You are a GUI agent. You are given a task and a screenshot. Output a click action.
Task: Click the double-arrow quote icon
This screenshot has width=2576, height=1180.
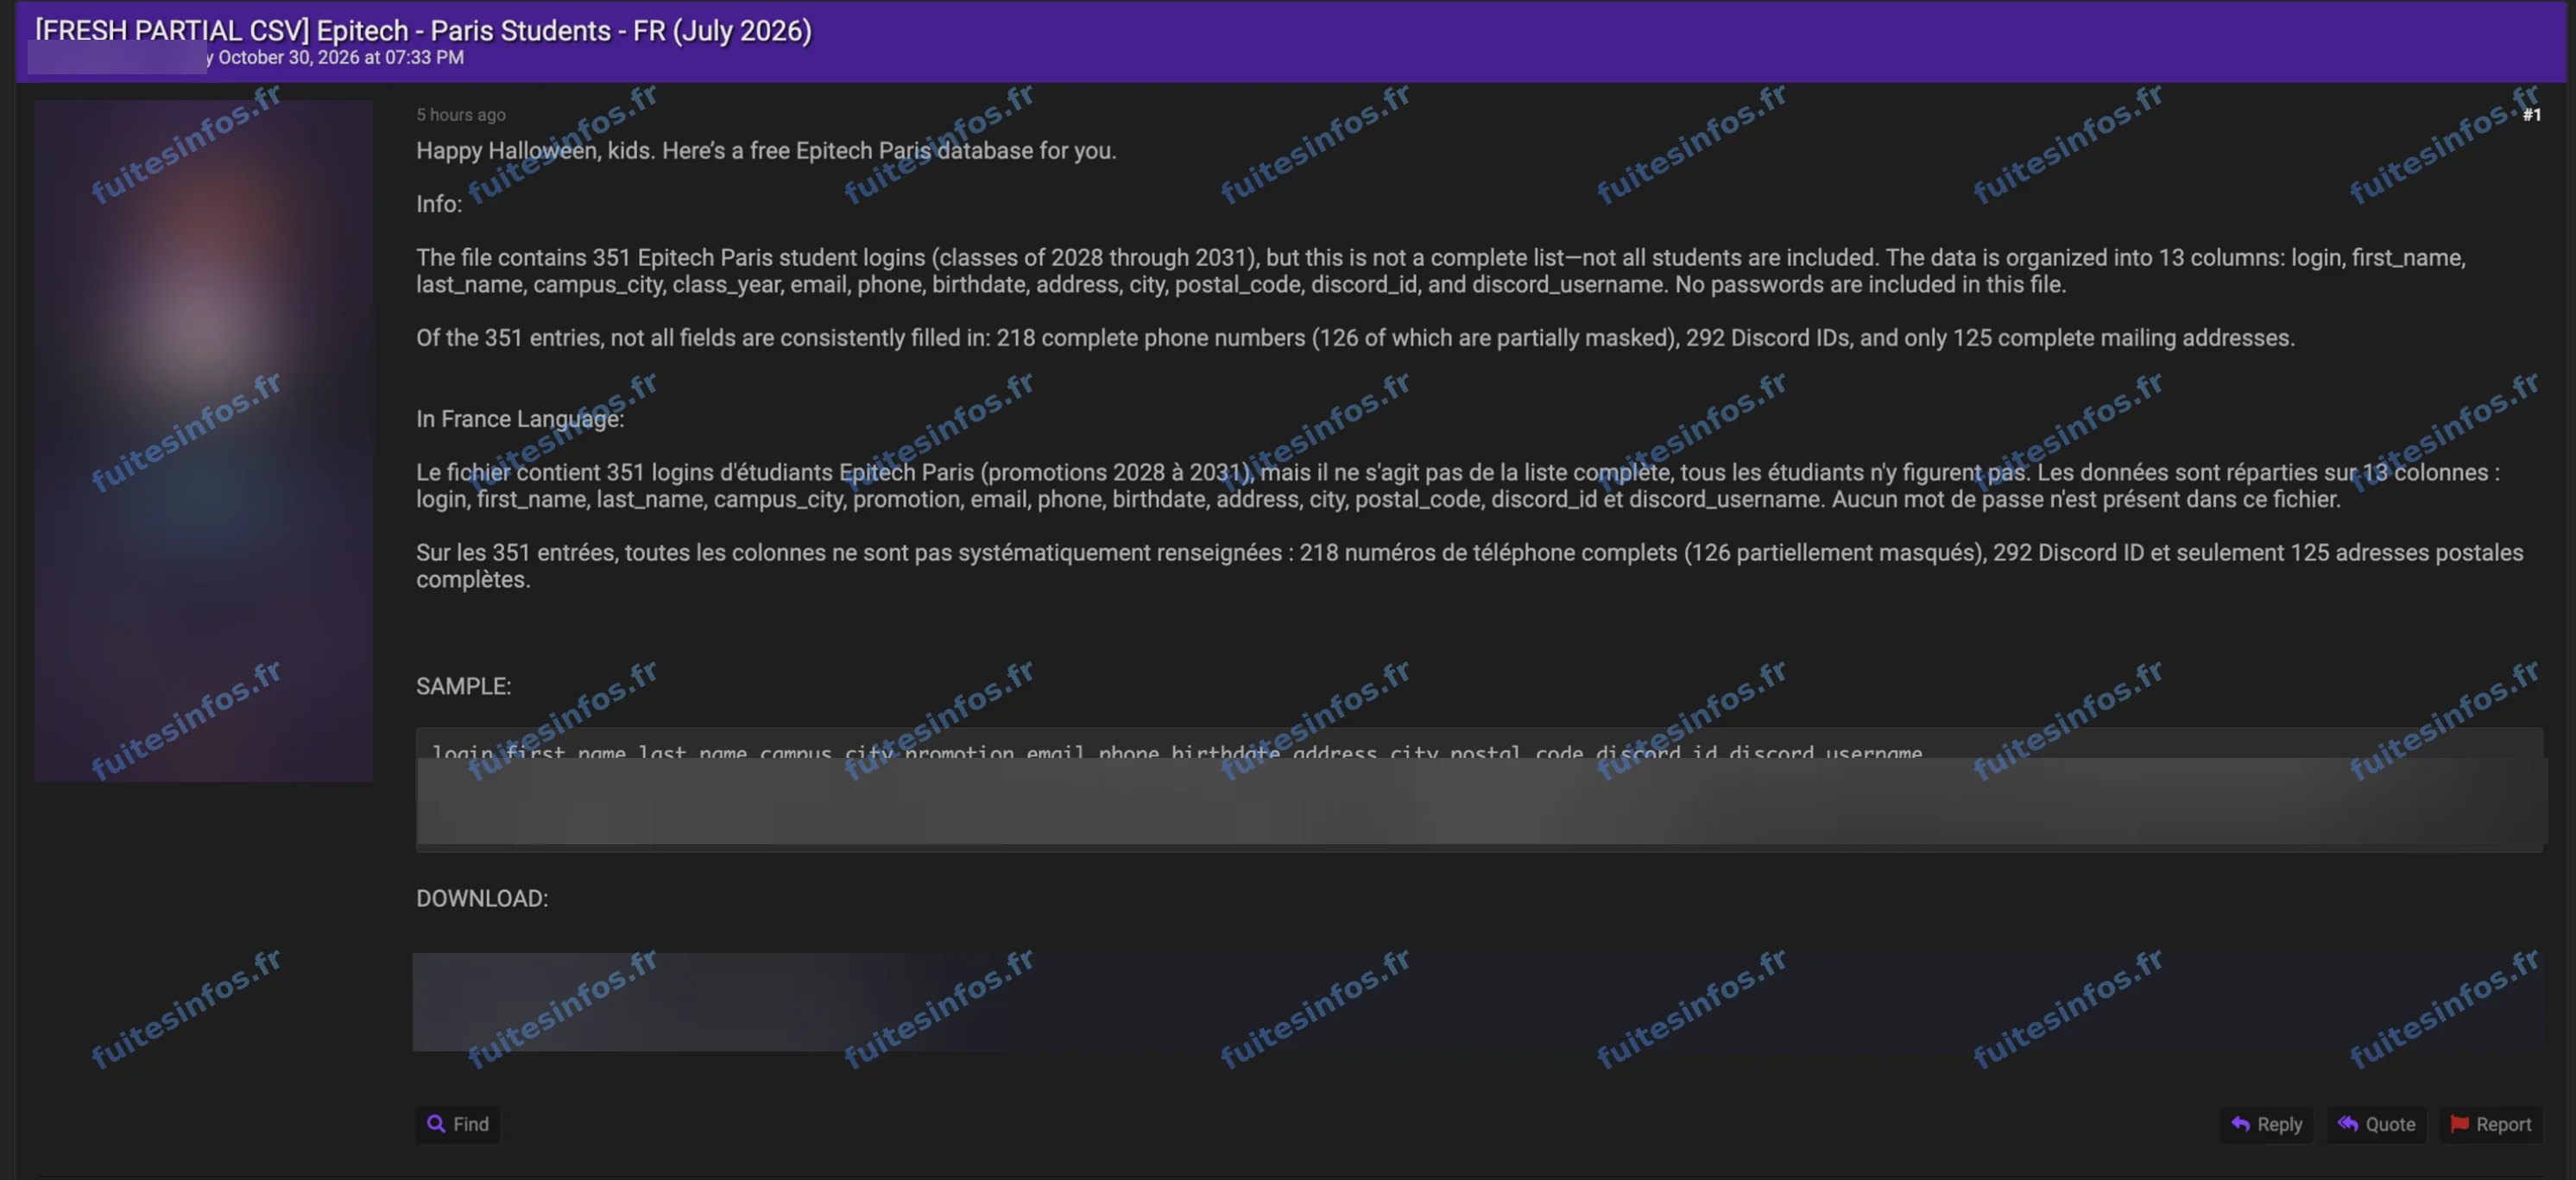[2348, 1124]
